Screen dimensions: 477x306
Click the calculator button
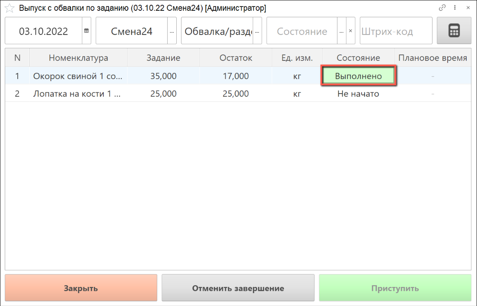(x=454, y=31)
